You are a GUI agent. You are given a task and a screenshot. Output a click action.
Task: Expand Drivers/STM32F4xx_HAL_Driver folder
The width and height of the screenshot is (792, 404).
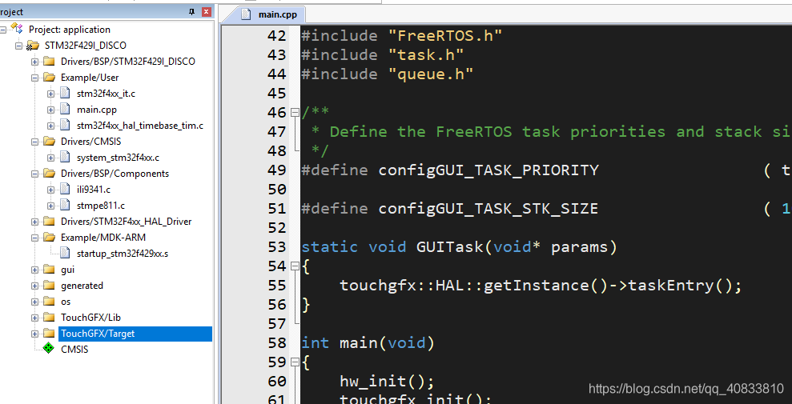coord(35,222)
